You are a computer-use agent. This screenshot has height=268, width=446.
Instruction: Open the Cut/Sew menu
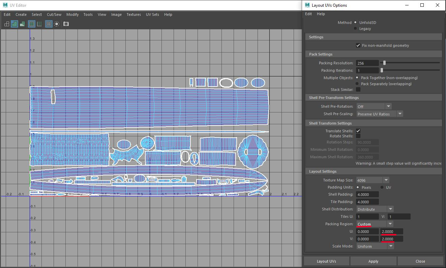[54, 14]
